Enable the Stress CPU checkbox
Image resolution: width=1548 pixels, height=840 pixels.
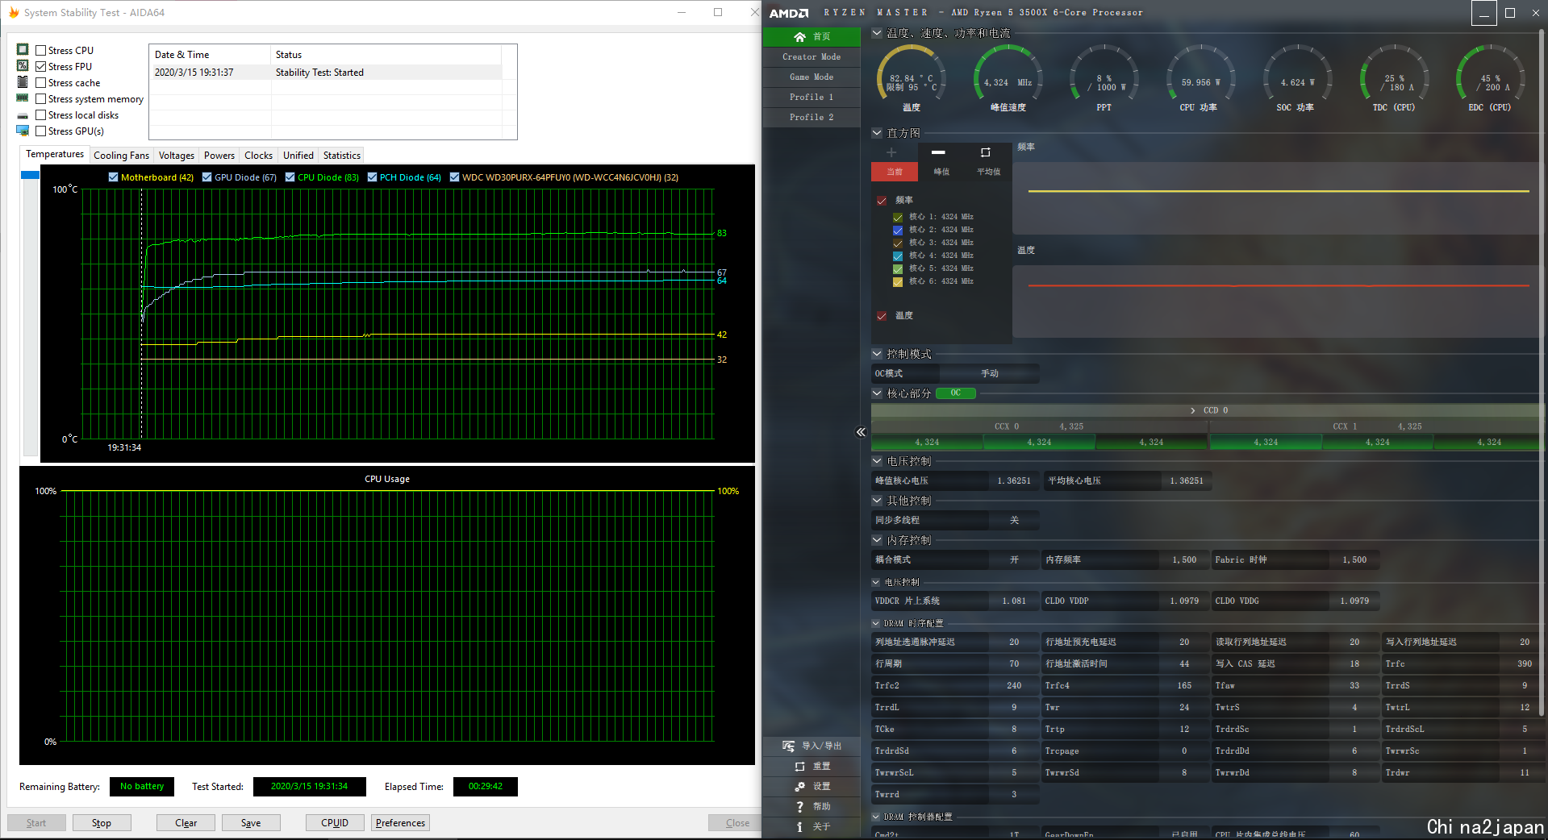40,51
